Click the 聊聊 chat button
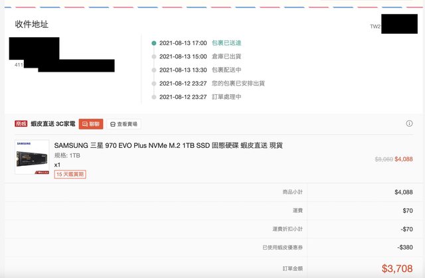The width and height of the screenshot is (425, 278). (x=91, y=123)
